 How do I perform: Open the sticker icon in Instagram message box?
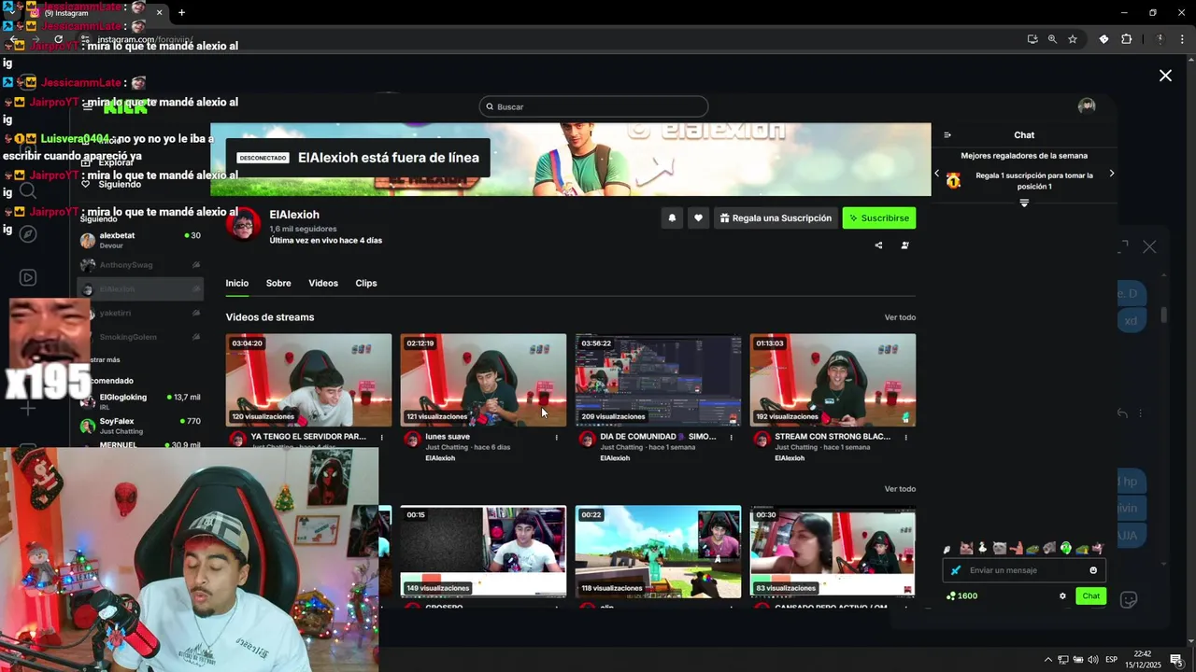[1129, 600]
